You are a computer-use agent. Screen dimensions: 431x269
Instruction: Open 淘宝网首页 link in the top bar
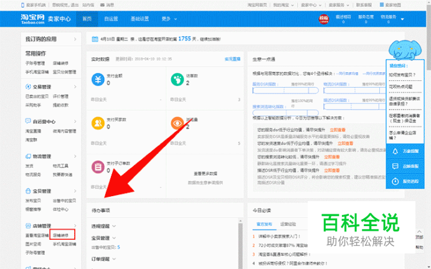(257, 5)
